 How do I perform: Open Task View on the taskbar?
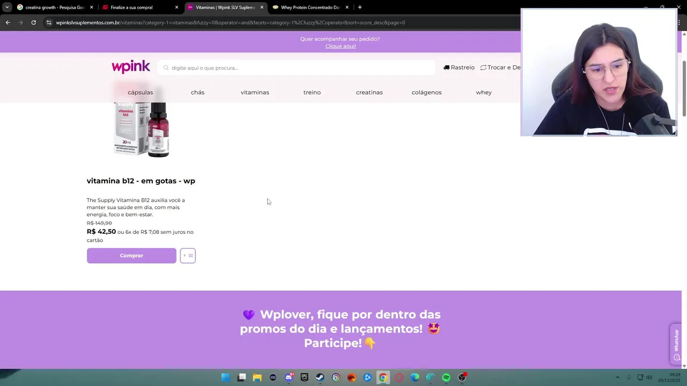242,377
